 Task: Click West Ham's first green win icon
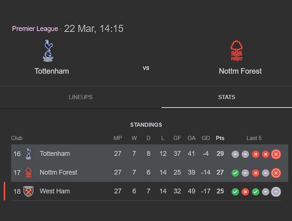pyautogui.click(x=235, y=192)
